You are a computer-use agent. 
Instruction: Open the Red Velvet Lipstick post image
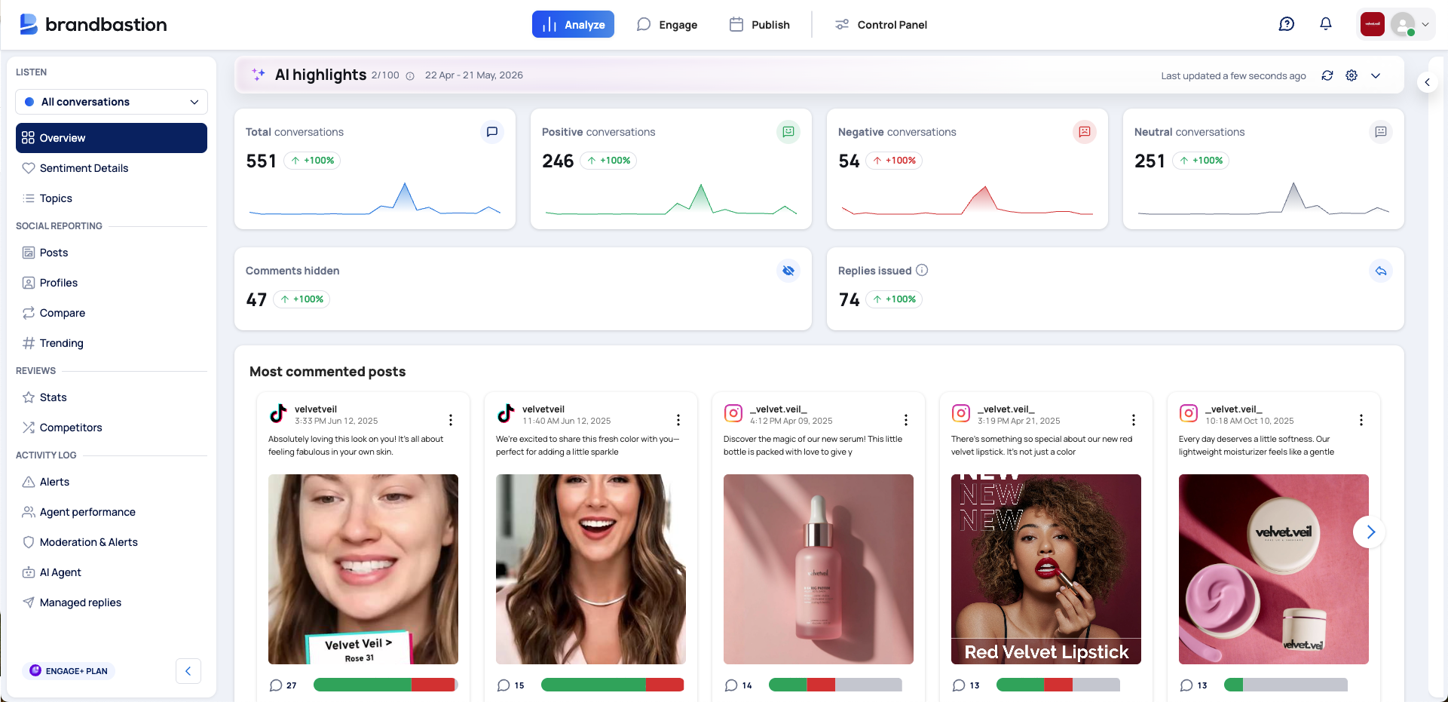coord(1046,569)
